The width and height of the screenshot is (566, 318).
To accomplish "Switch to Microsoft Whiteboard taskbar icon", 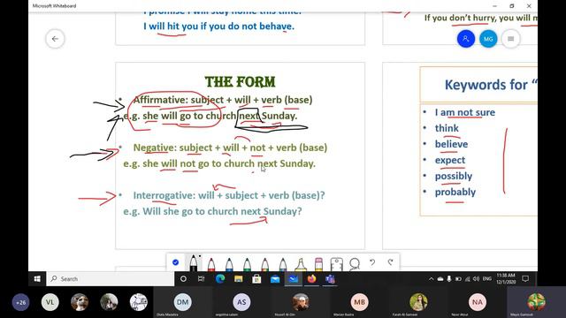I will (294, 279).
